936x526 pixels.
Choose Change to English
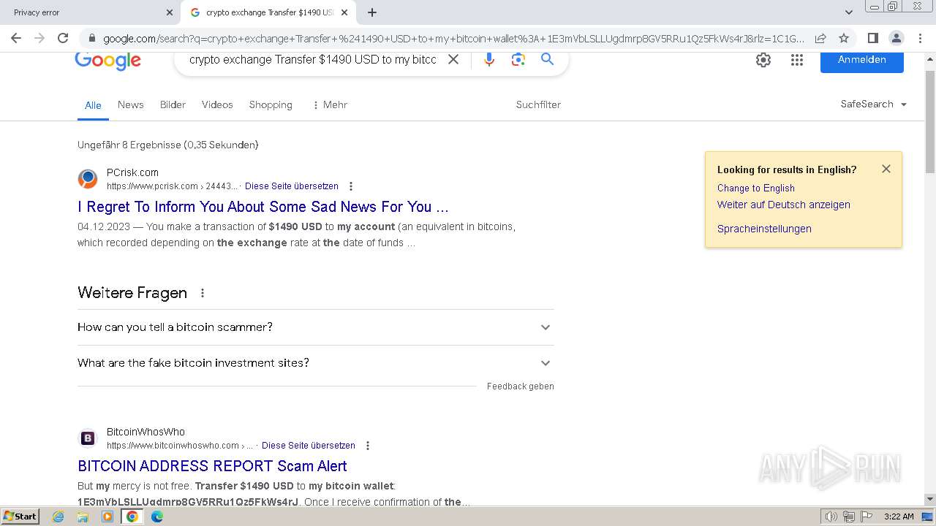756,188
